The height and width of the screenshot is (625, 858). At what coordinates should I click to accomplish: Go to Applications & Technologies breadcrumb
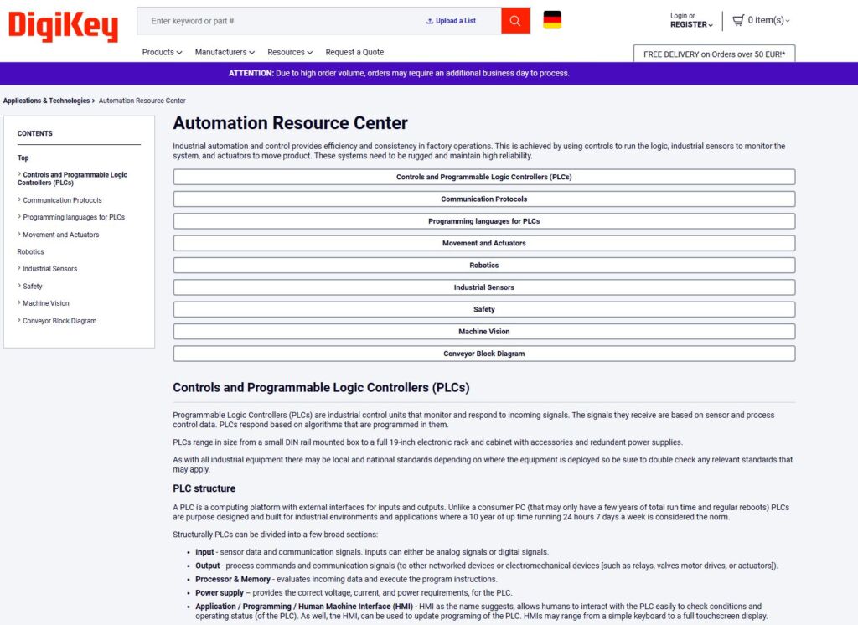[x=47, y=101]
